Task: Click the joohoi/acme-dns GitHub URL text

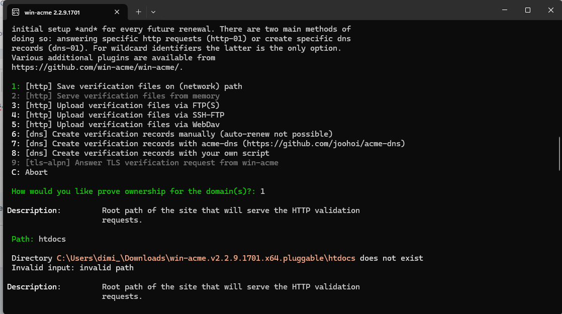Action: click(324, 144)
